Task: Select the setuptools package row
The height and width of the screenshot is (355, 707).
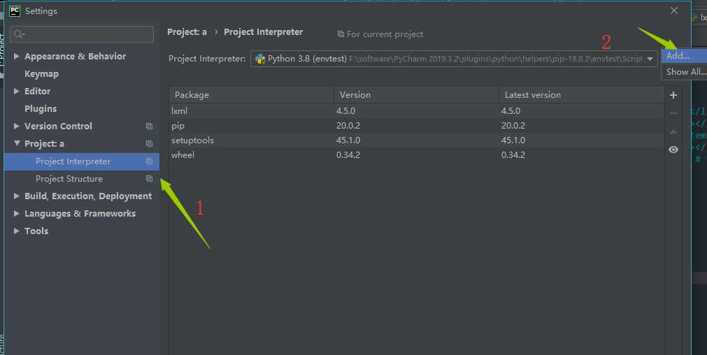Action: [x=416, y=140]
